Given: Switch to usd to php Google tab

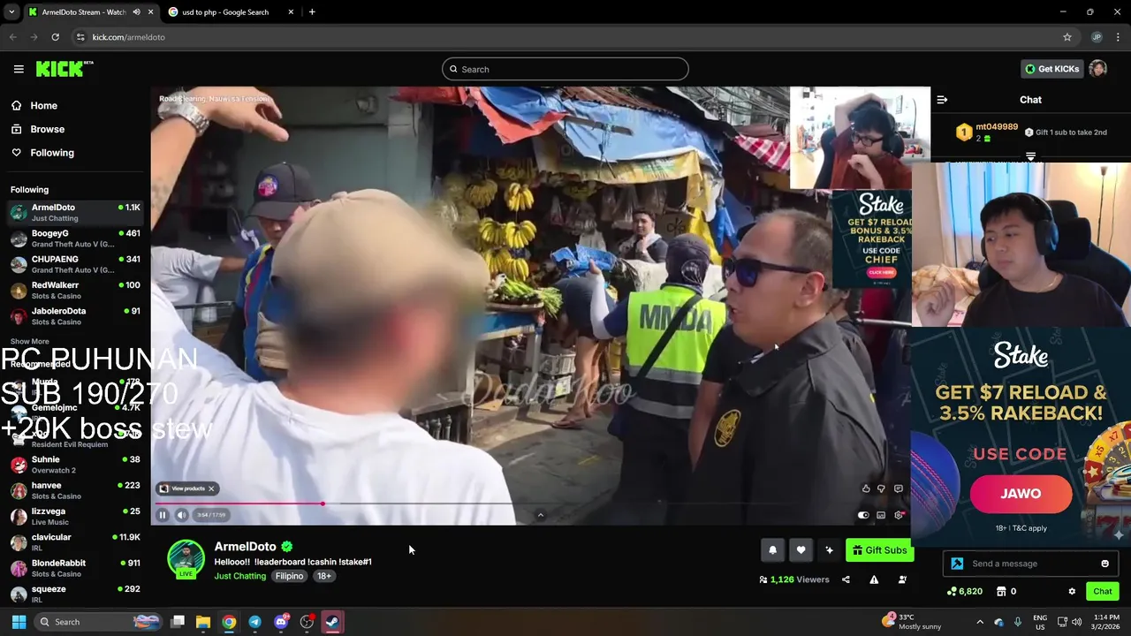Looking at the screenshot, I should tap(230, 12).
